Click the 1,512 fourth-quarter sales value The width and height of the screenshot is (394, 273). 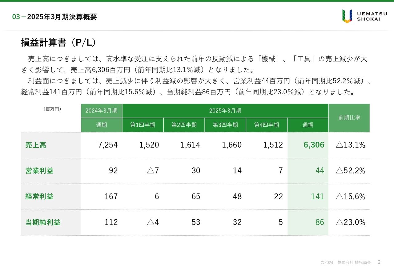click(x=273, y=145)
